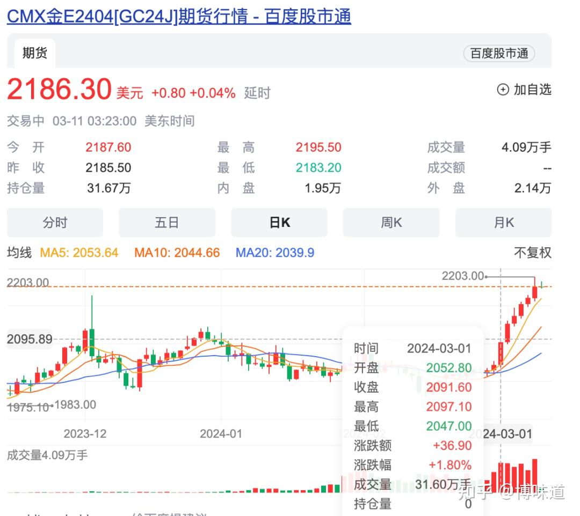The image size is (580, 516).
Task: Click the 加自选 label
Action: (532, 90)
